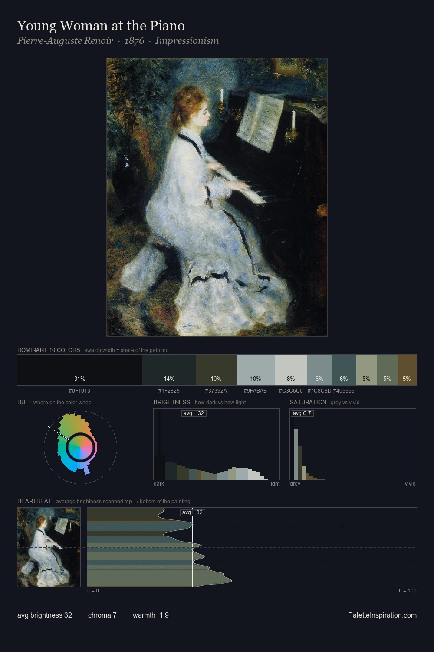Click the hex code #C3C6C0 label
The width and height of the screenshot is (434, 652).
click(x=291, y=391)
